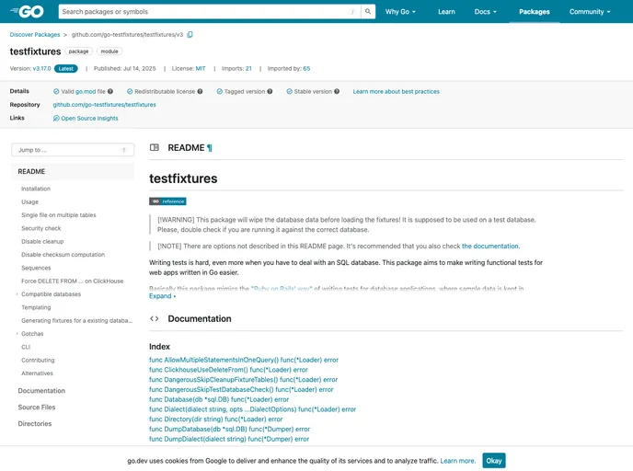Open func DangerousSkipCleanupFixtureTables index entry
This screenshot has width=633, height=471.
pos(243,380)
